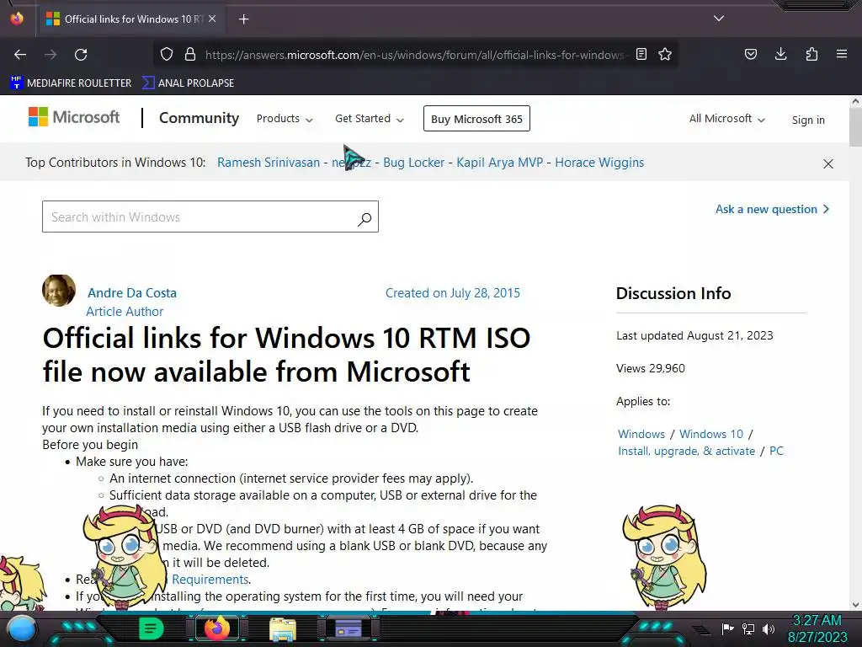Bookmark this page with the star icon
862x647 pixels.
665,54
